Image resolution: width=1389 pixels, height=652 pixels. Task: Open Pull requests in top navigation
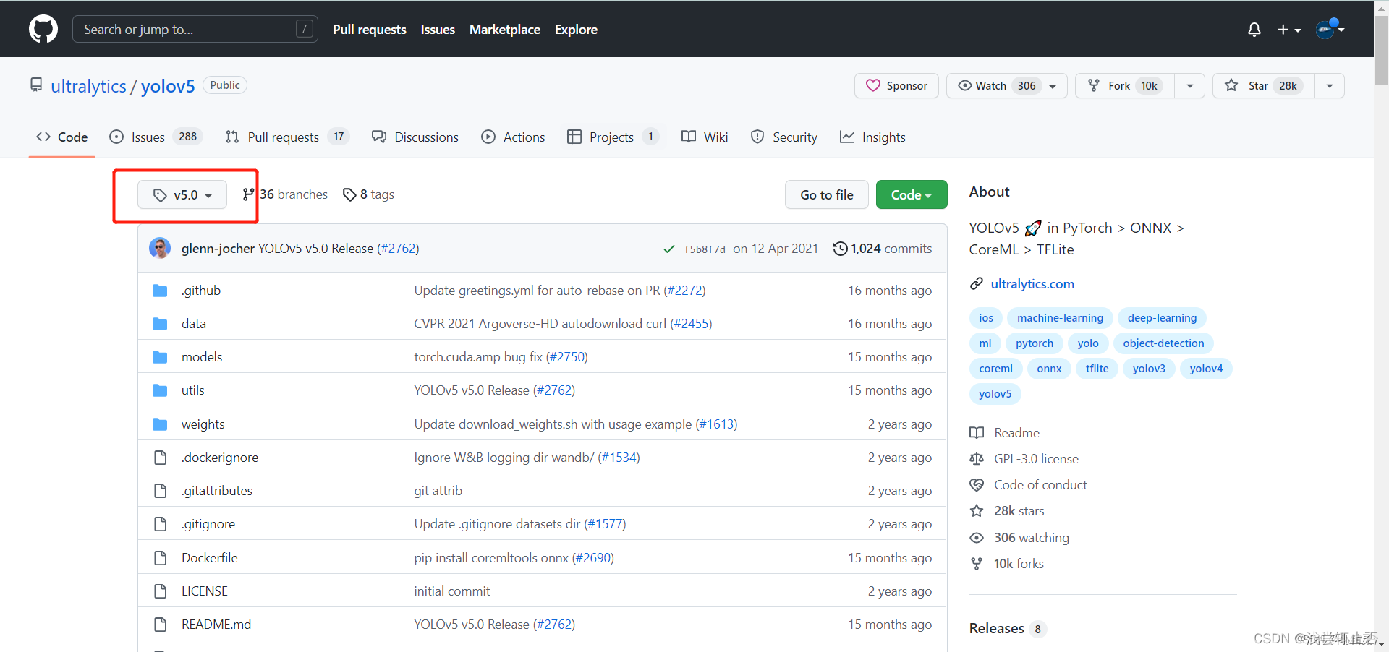click(369, 30)
